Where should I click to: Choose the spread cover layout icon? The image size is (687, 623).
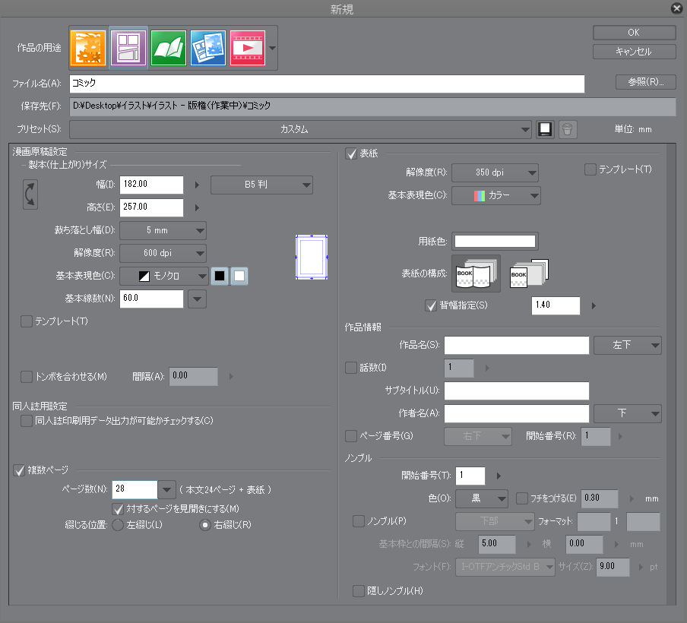(x=476, y=274)
